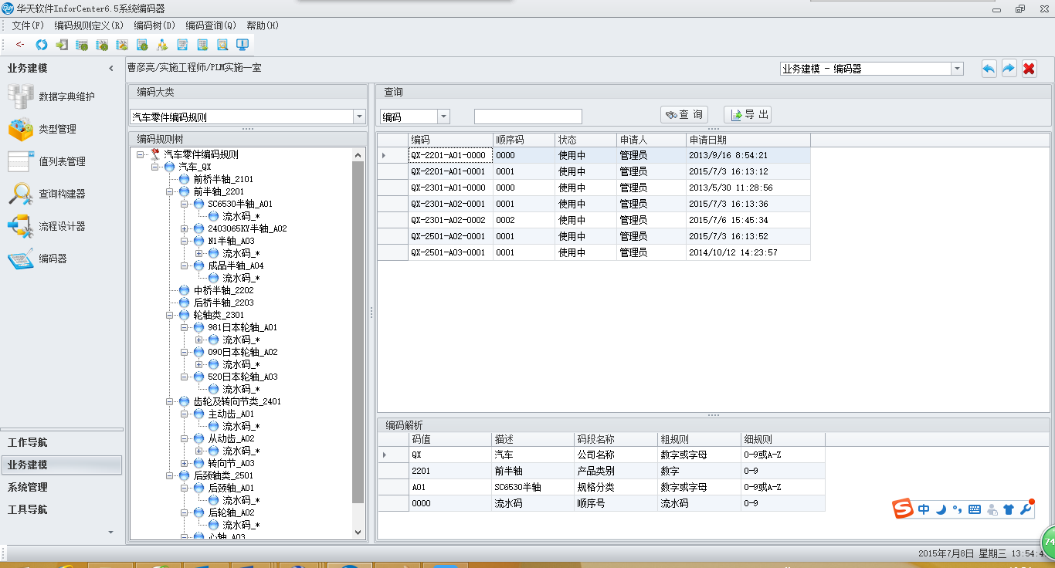
Task: Open the 业务建模 - 编码器 dropdown
Action: click(958, 68)
